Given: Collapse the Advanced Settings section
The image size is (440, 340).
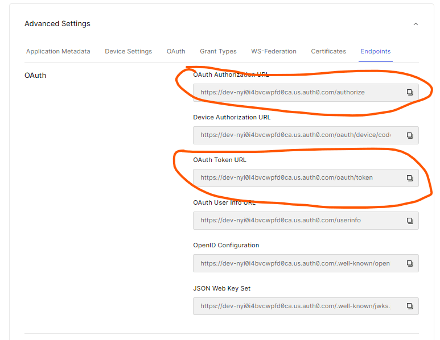Looking at the screenshot, I should pyautogui.click(x=416, y=24).
